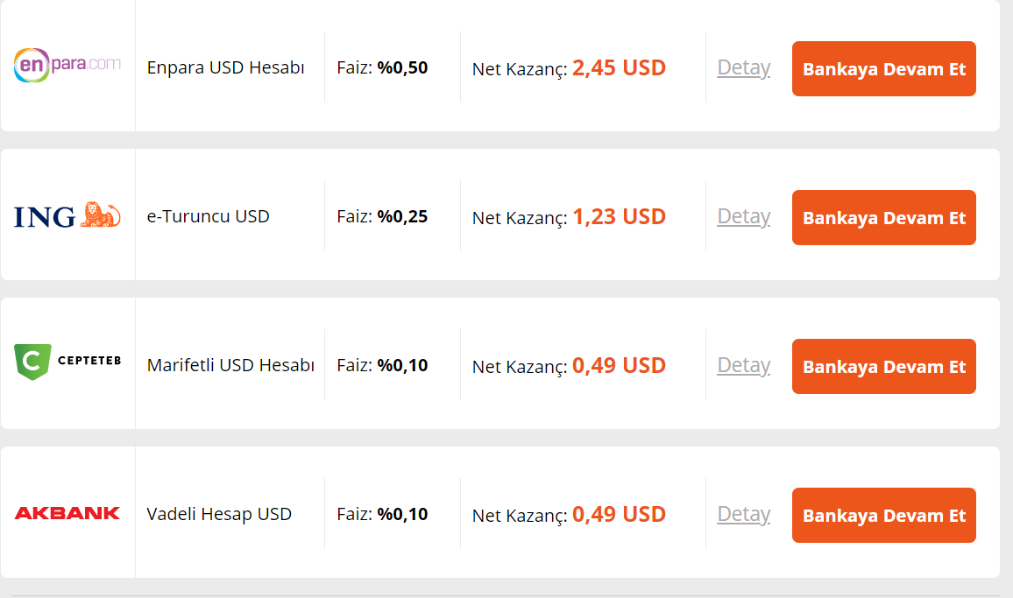Click ING's Faiz %0,25 rate
This screenshot has height=598, width=1013.
point(382,216)
